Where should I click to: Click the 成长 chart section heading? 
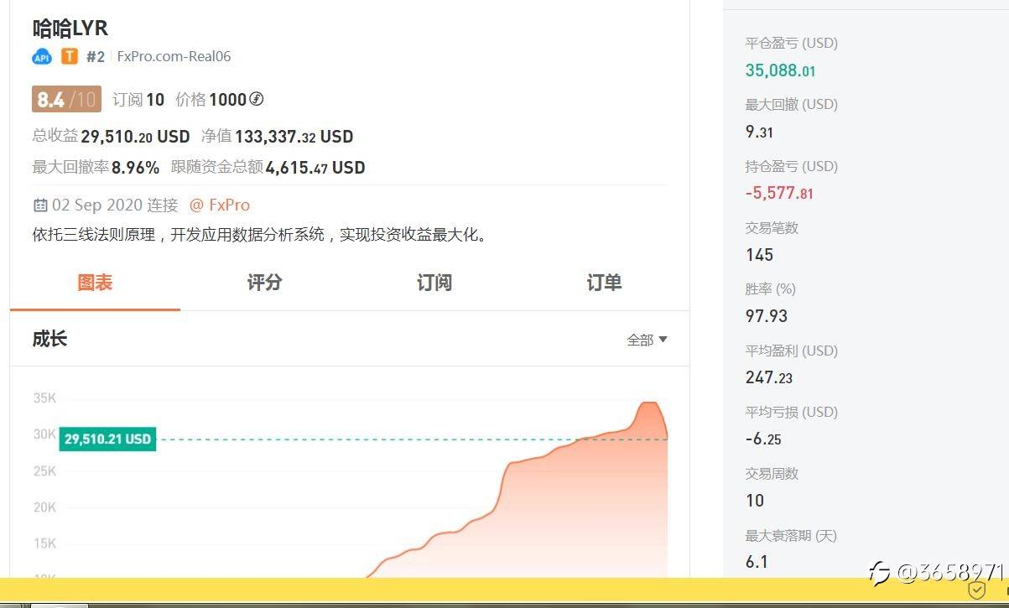coord(49,339)
